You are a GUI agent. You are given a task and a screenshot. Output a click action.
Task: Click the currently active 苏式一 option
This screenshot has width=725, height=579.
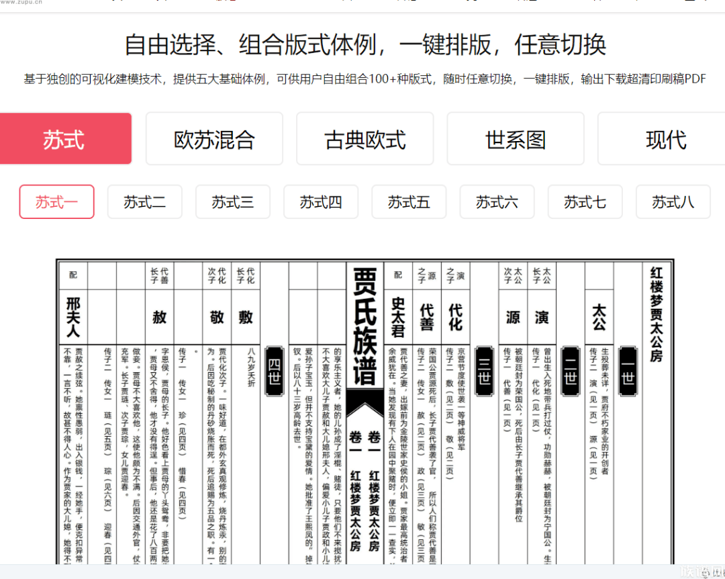[x=56, y=202]
